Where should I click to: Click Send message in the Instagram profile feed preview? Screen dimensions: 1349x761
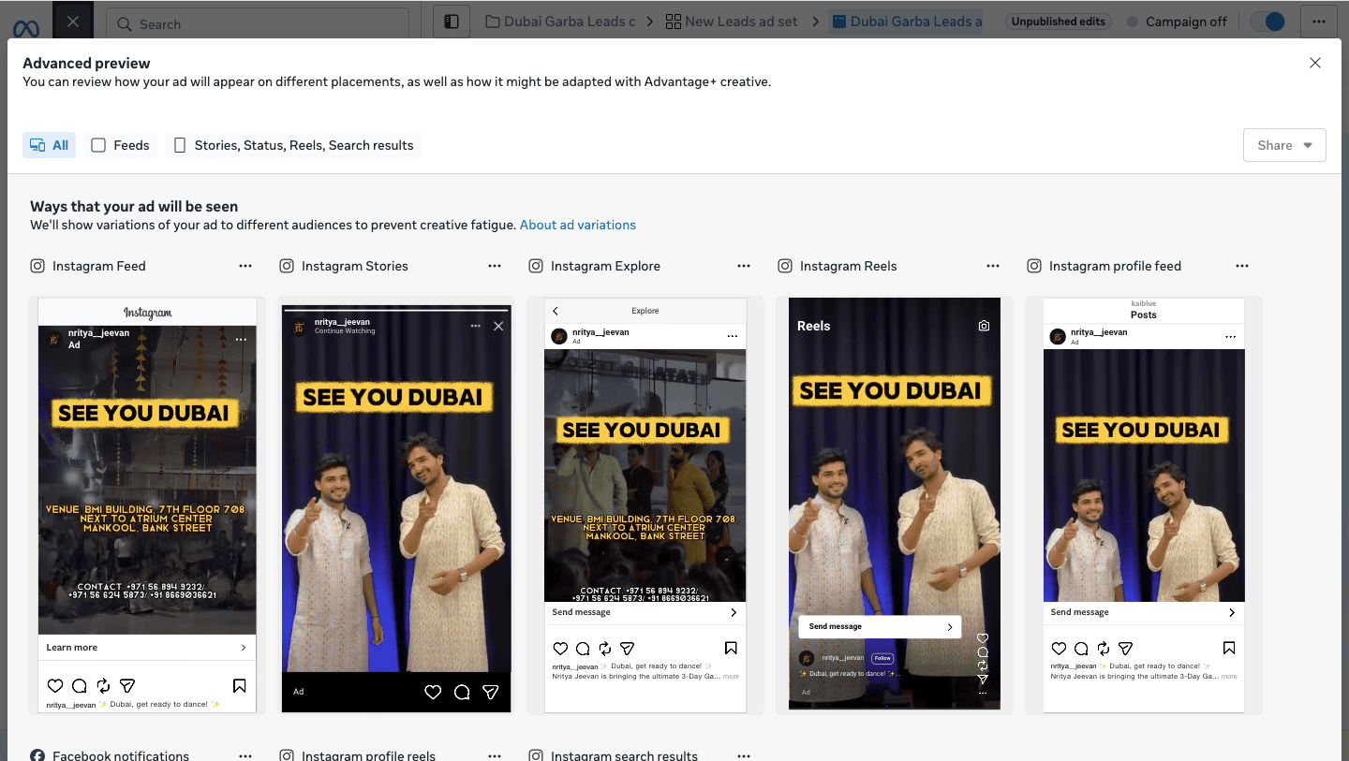[1144, 612]
